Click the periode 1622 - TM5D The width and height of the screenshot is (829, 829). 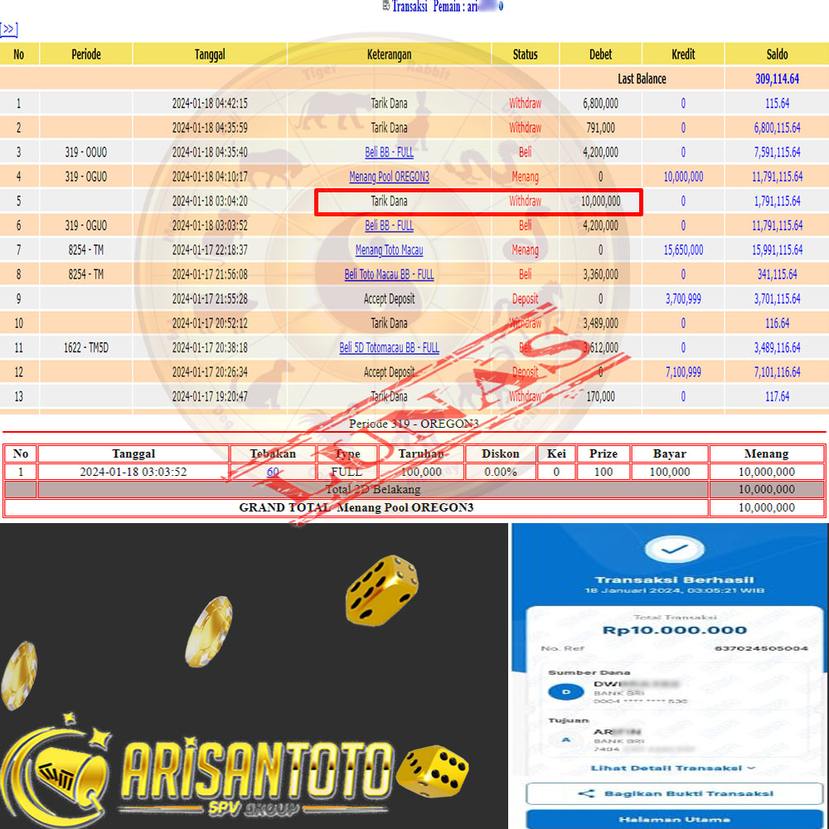pyautogui.click(x=86, y=347)
